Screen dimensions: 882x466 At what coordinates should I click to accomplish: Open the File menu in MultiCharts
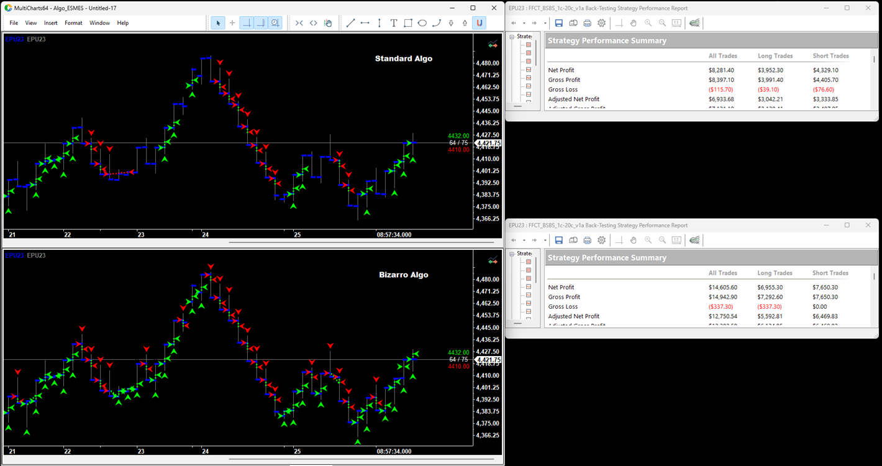click(14, 23)
